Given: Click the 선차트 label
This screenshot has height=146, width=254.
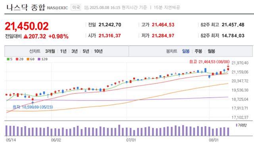Looking at the screenshot, I should coord(35,51).
